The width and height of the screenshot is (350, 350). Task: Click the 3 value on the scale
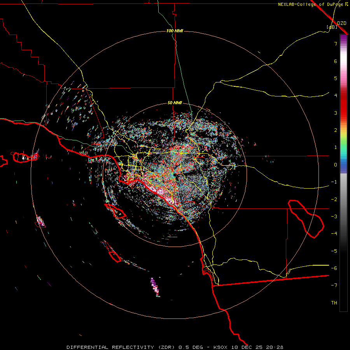pos(336,113)
